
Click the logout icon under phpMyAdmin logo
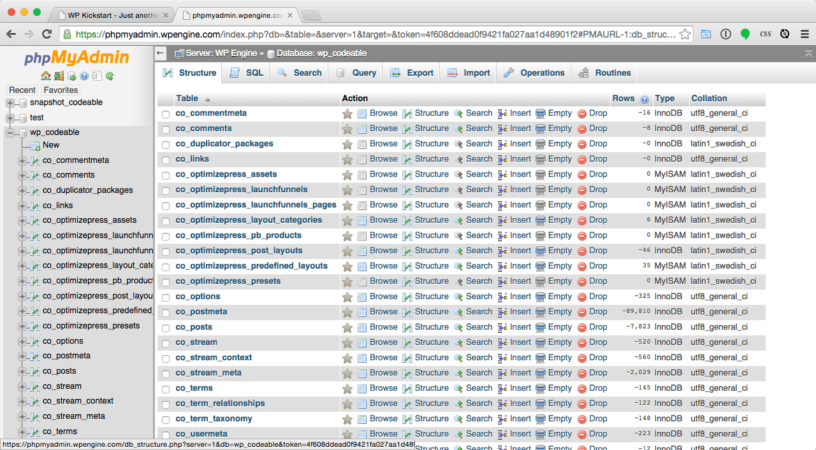point(59,76)
